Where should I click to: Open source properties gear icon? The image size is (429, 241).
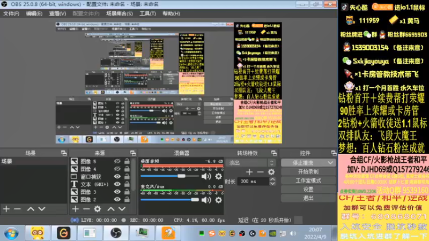98,209
